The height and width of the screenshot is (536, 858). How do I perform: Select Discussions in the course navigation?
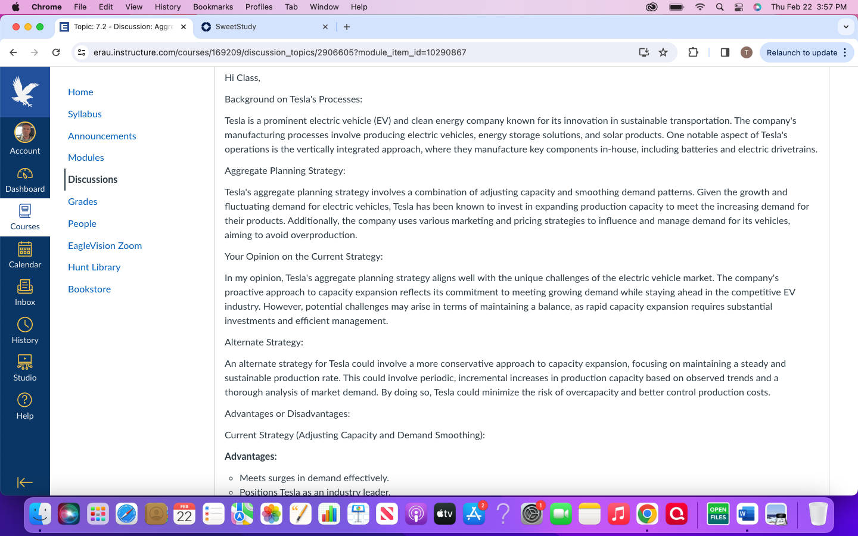[92, 179]
